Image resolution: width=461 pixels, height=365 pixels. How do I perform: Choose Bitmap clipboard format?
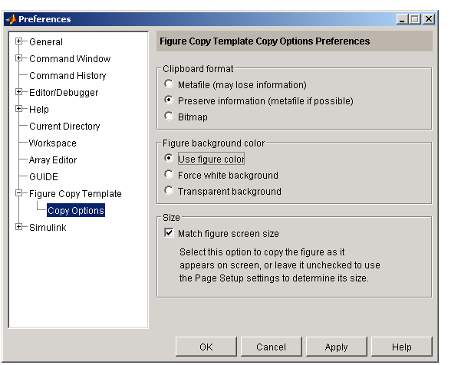pos(169,116)
